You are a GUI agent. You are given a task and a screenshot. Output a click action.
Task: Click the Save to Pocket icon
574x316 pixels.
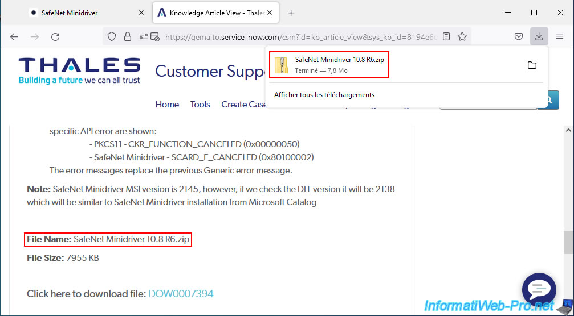519,36
